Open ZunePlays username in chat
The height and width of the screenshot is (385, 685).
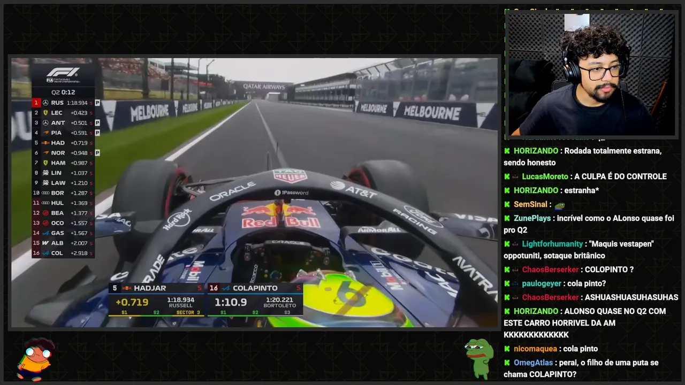pyautogui.click(x=532, y=218)
